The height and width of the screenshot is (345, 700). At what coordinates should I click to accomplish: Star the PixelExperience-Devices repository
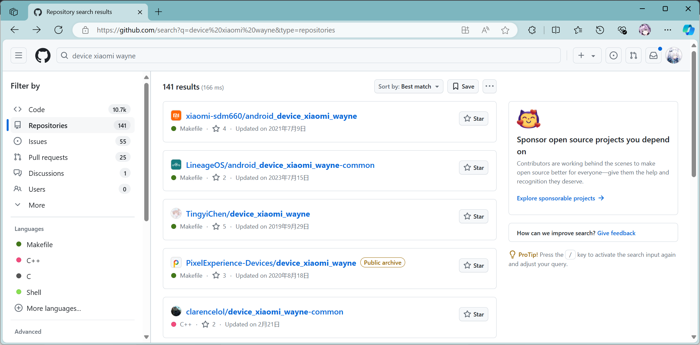coord(474,265)
